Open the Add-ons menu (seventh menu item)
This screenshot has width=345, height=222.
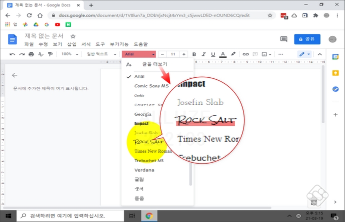(119, 44)
